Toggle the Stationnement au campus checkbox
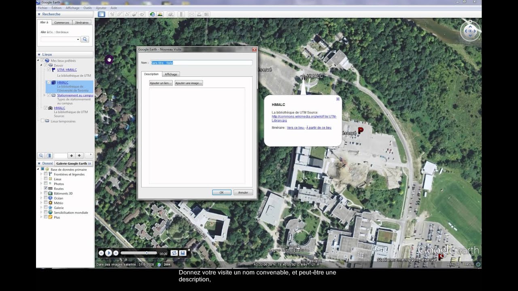The width and height of the screenshot is (518, 291). click(x=49, y=95)
